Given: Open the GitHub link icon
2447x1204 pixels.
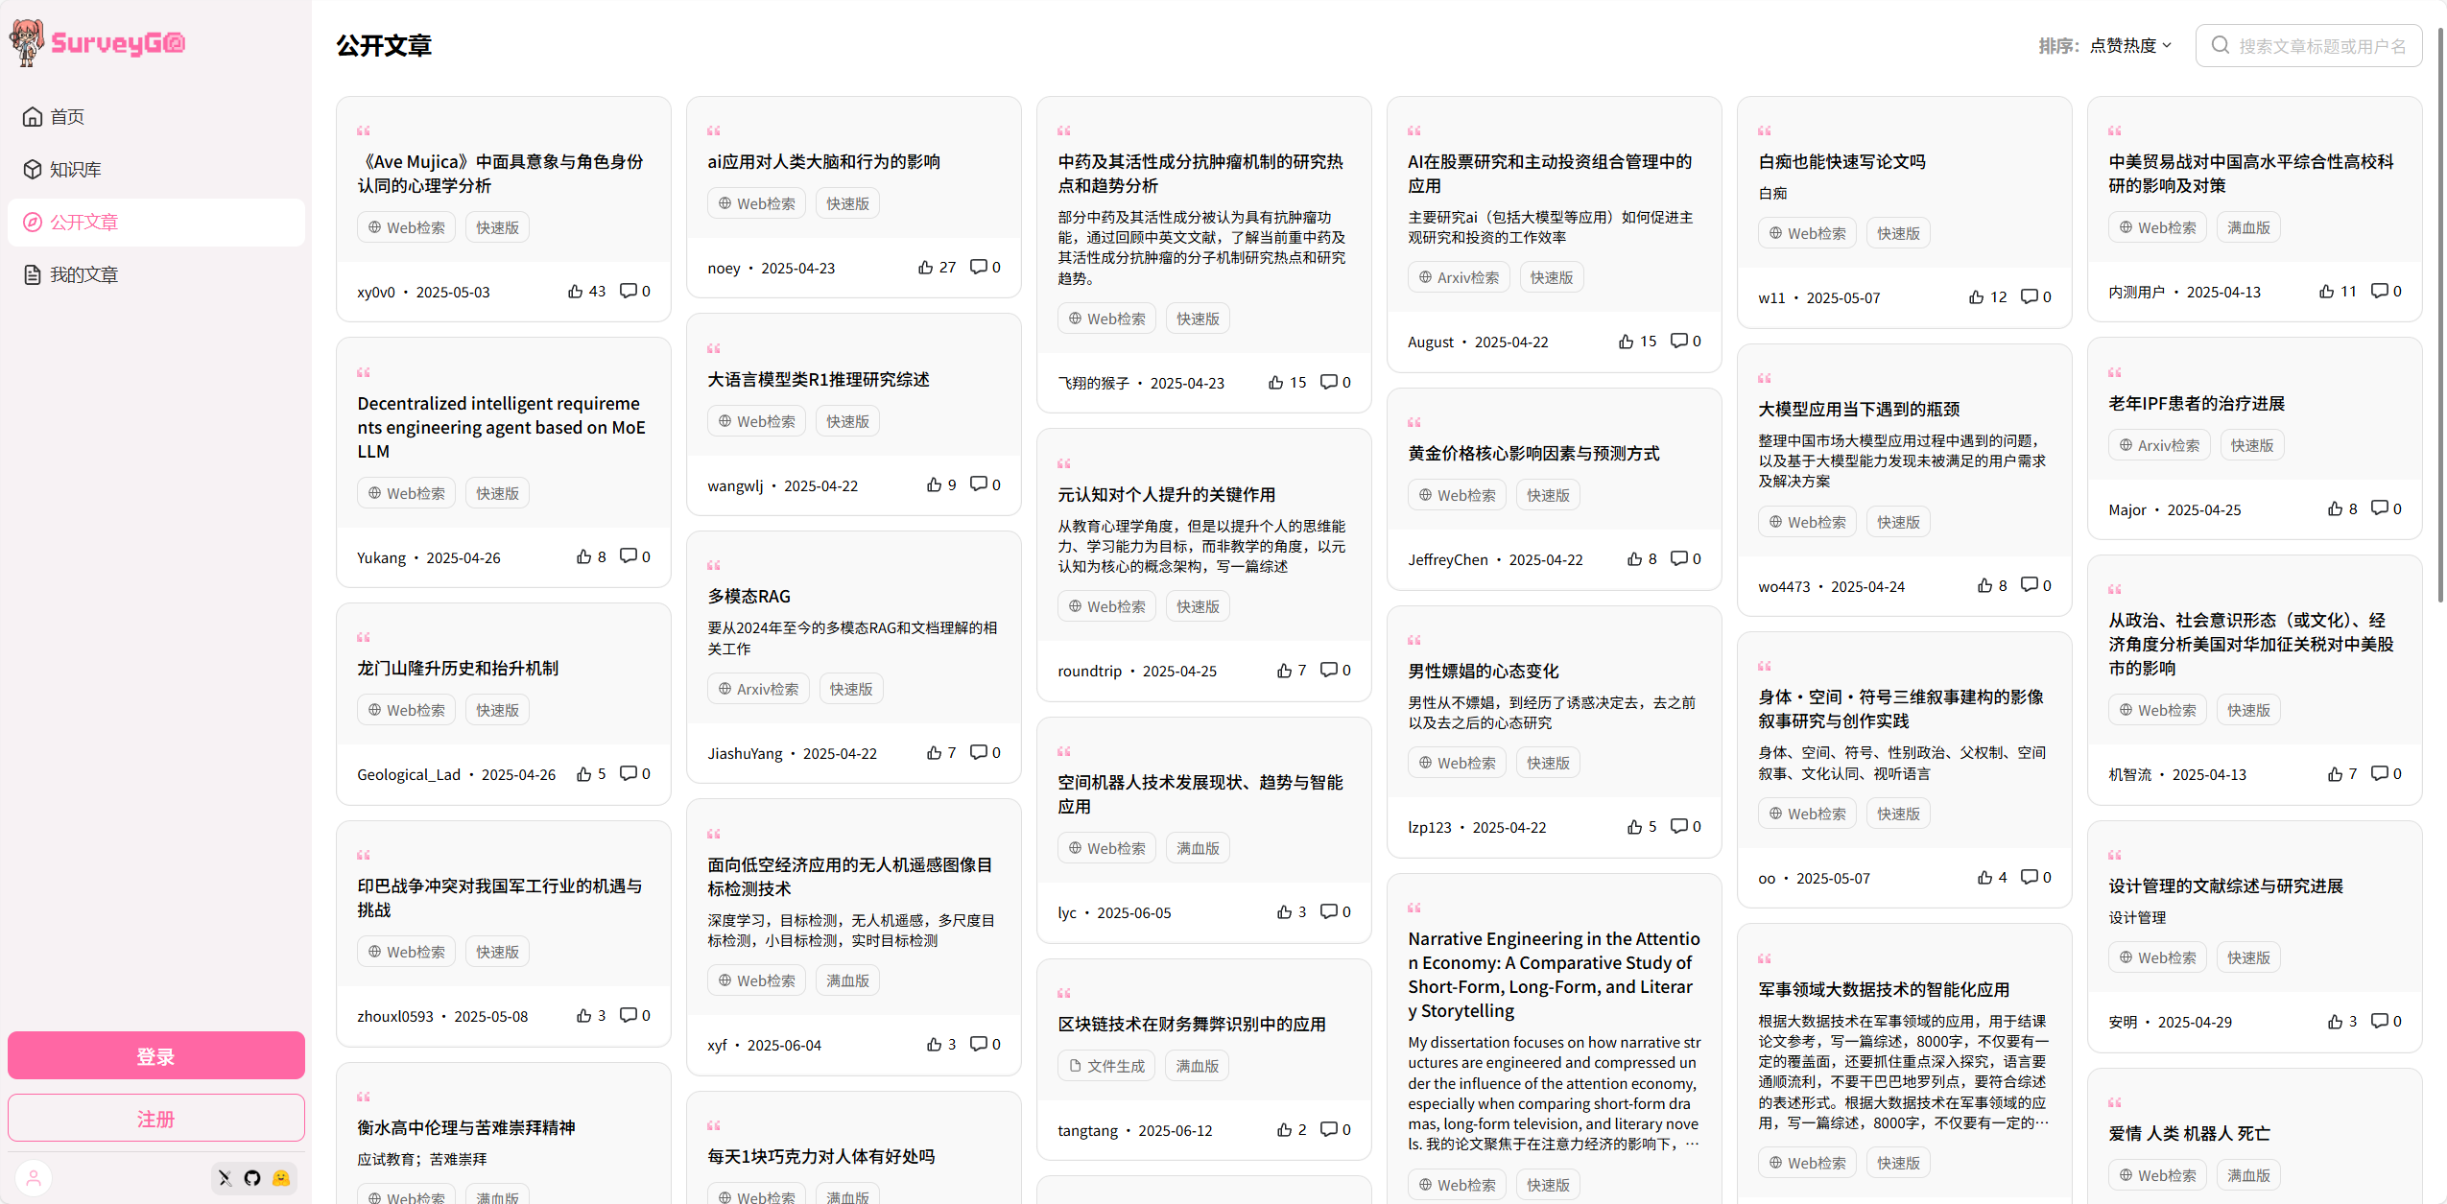Looking at the screenshot, I should 252,1178.
